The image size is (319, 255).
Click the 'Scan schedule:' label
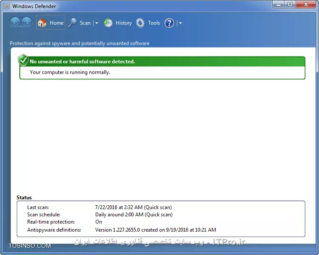[x=44, y=215]
